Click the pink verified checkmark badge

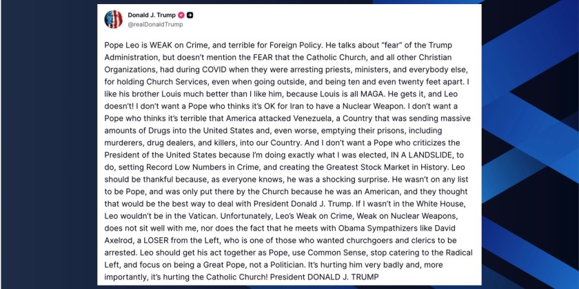coord(181,14)
